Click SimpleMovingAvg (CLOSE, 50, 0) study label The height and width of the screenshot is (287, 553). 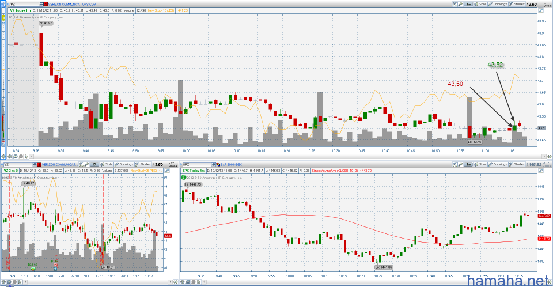[x=334, y=171]
